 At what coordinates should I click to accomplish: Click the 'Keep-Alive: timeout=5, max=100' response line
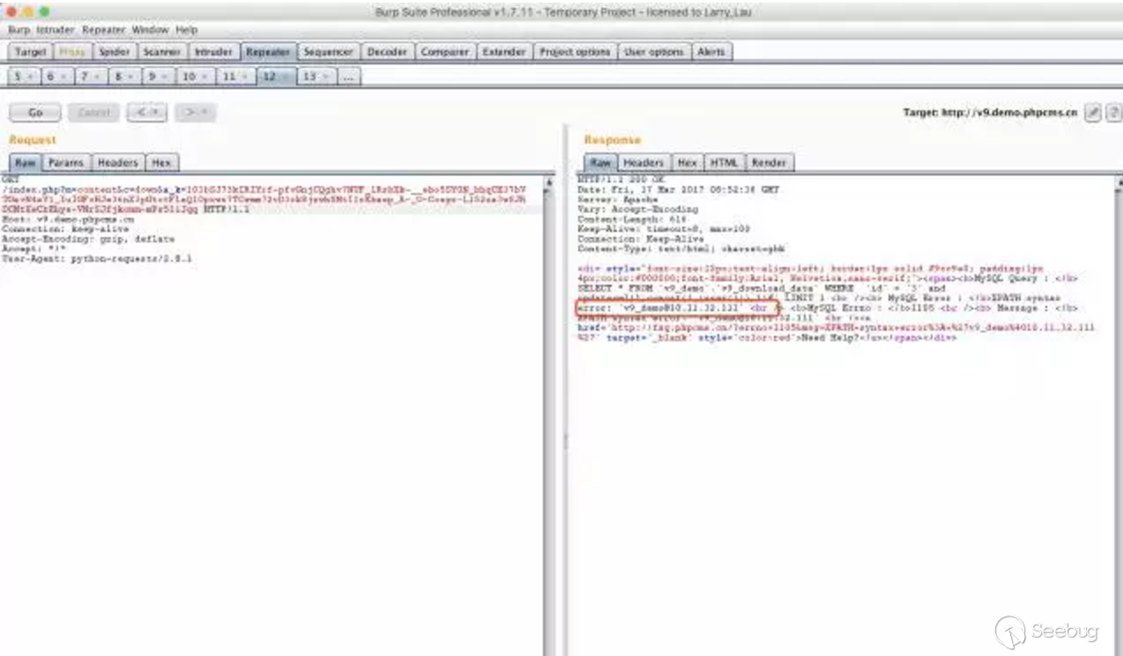click(664, 229)
